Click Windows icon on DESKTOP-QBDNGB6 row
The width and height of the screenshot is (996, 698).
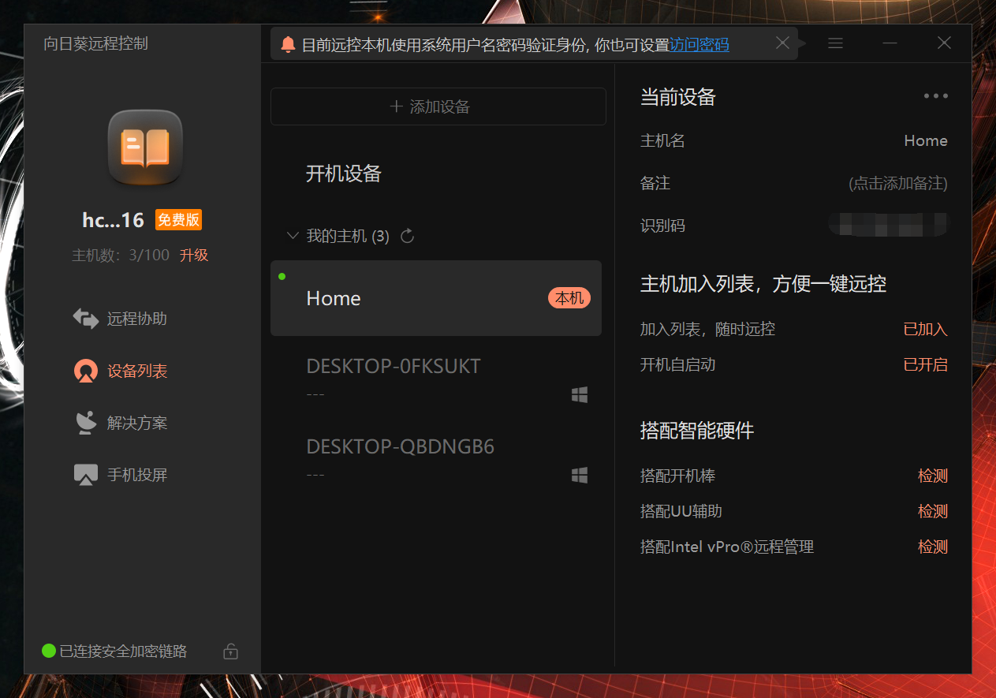tap(580, 476)
